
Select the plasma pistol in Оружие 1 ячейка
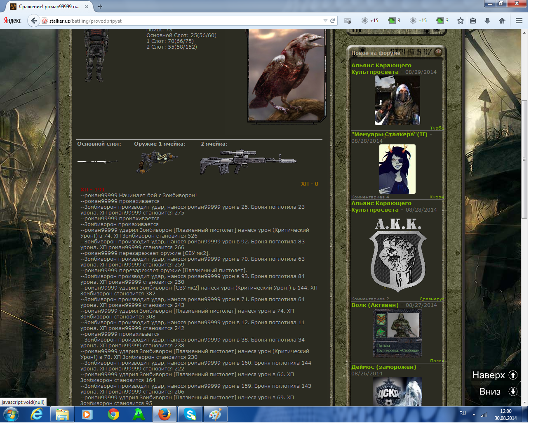[x=157, y=162]
